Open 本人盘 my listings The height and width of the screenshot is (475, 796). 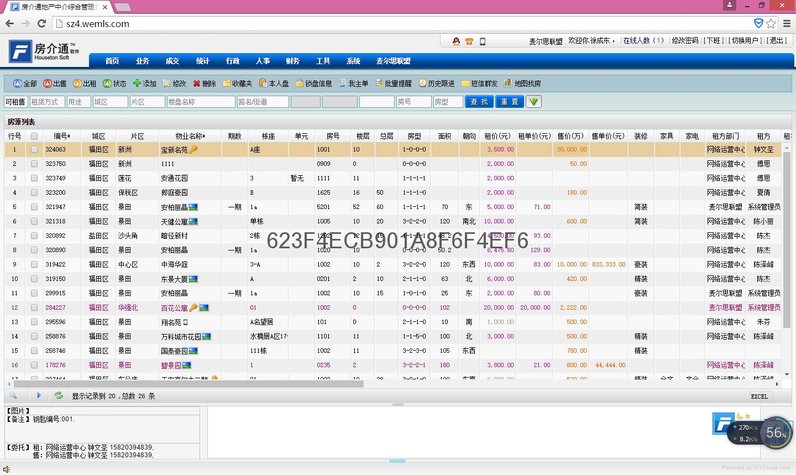click(x=274, y=83)
